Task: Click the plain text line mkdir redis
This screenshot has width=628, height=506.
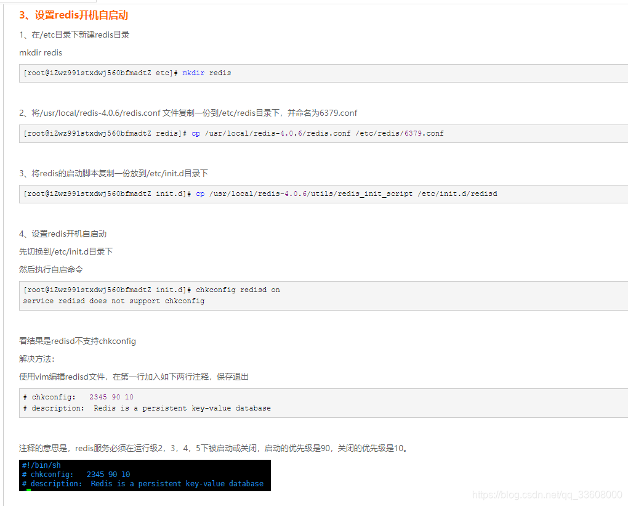Action: click(x=41, y=52)
